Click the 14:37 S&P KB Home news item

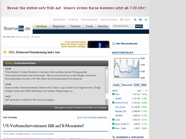pyautogui.click(x=54, y=98)
